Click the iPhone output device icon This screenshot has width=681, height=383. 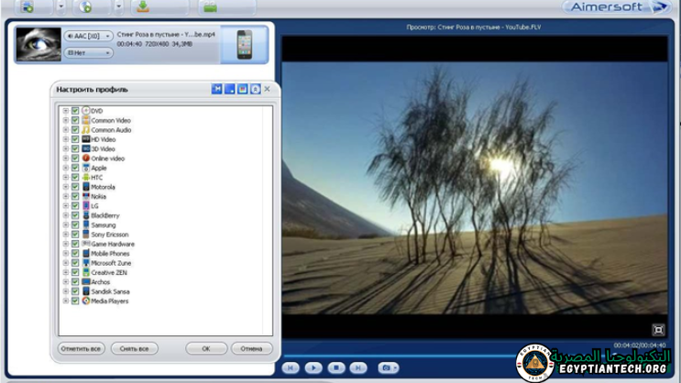244,44
